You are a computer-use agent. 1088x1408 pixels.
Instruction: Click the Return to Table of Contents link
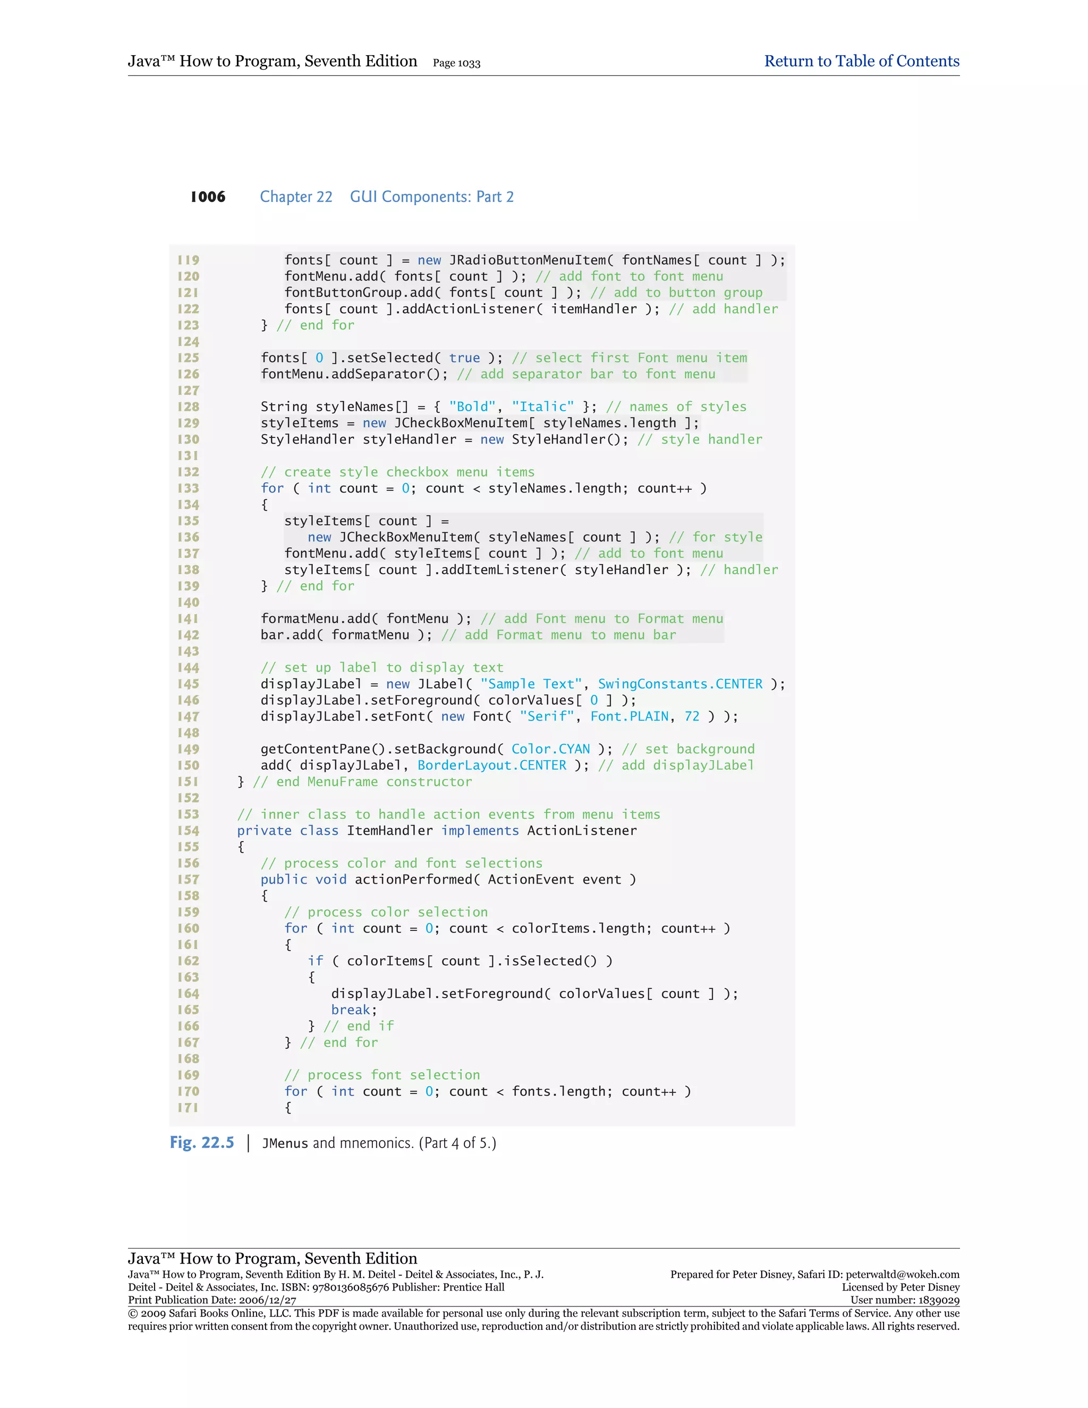click(x=861, y=61)
